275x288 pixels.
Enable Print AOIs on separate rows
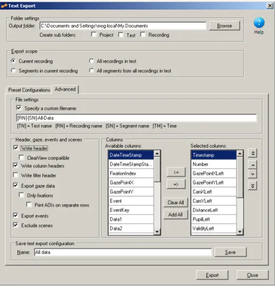coord(29,204)
